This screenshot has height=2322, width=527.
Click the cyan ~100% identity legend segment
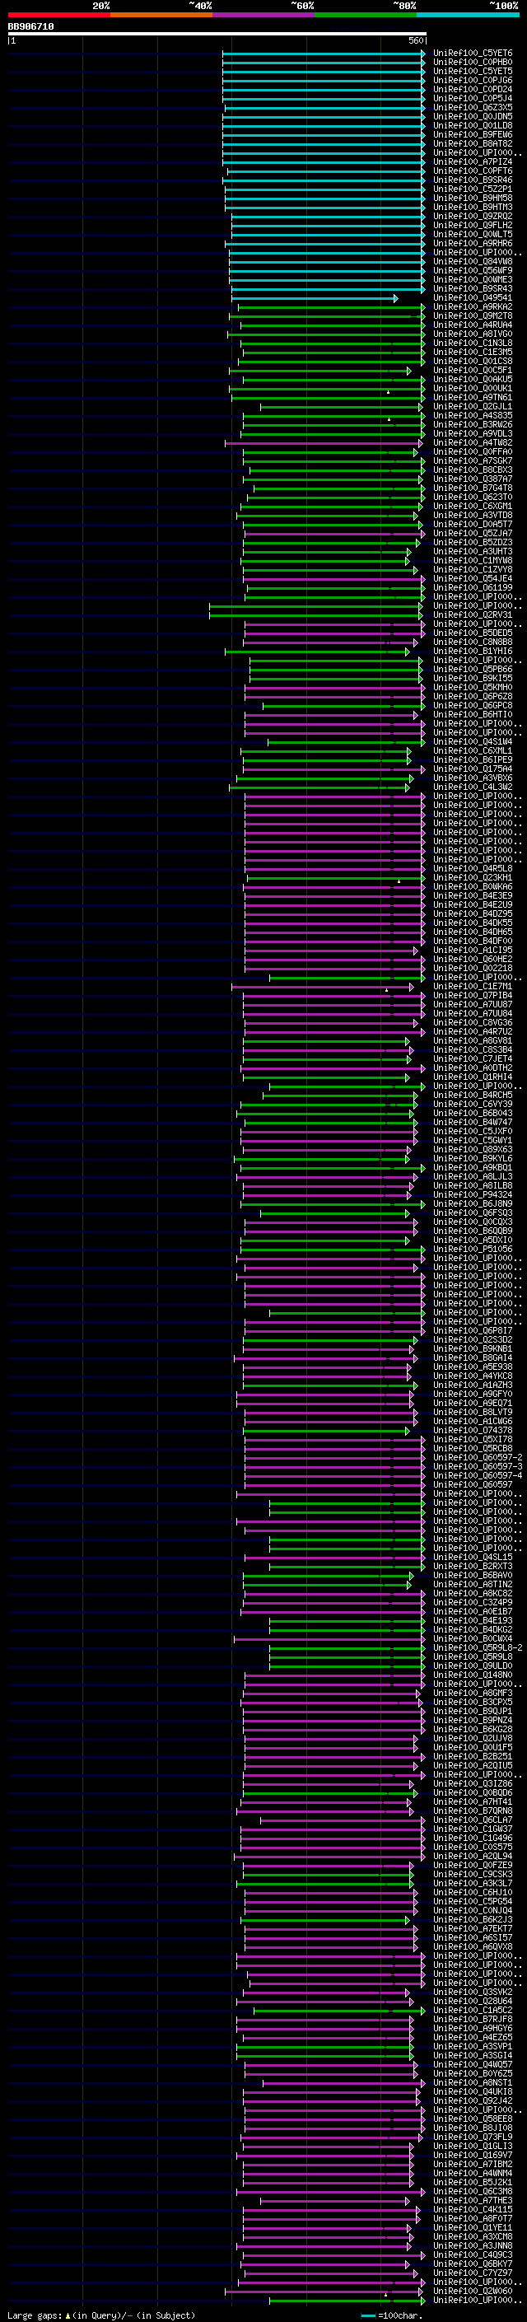(x=468, y=15)
